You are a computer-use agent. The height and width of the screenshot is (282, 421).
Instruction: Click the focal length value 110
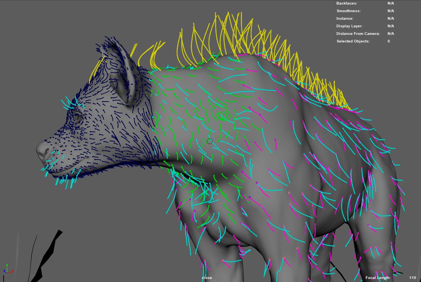click(x=413, y=278)
